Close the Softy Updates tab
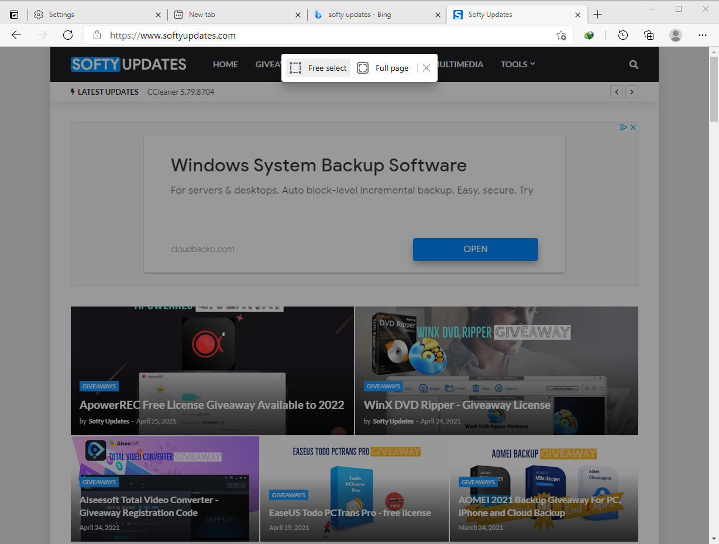 (577, 15)
